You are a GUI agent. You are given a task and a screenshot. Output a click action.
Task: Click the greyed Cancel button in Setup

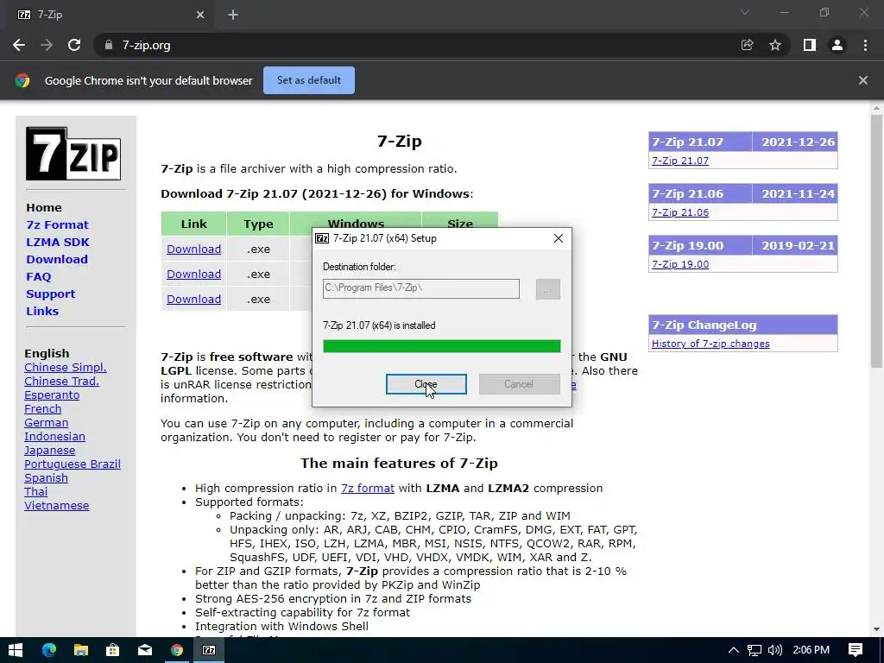(519, 384)
